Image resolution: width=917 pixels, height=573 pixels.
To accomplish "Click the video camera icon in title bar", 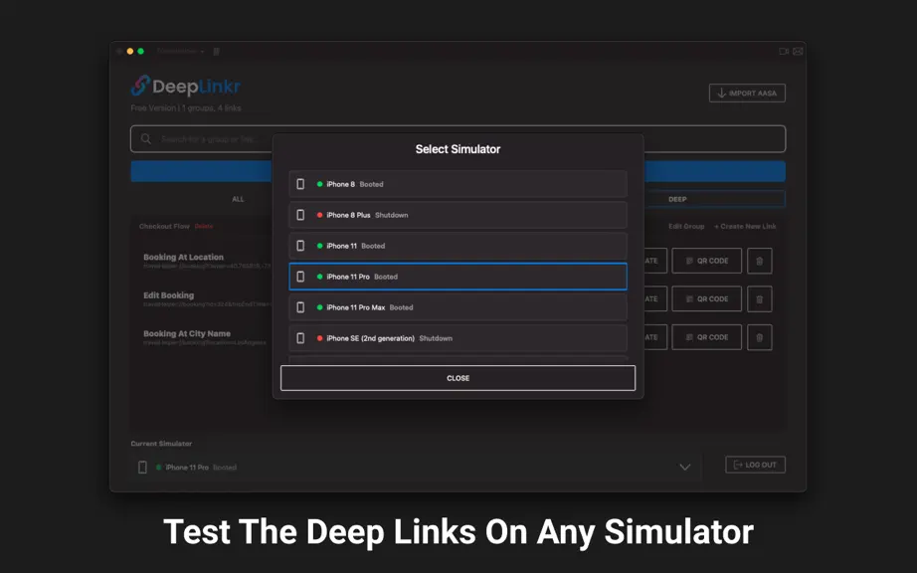I will point(784,52).
